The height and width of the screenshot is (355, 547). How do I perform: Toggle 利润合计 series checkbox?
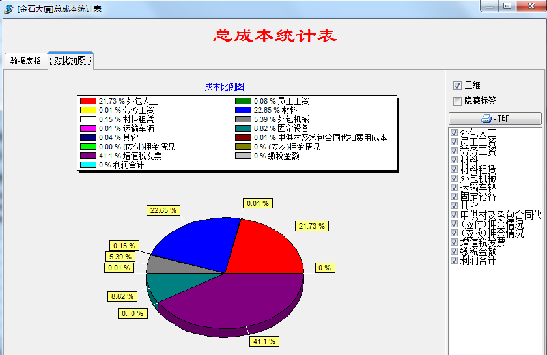[x=455, y=261]
